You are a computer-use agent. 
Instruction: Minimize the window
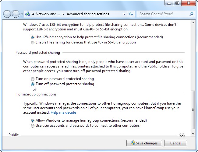point(169,3)
